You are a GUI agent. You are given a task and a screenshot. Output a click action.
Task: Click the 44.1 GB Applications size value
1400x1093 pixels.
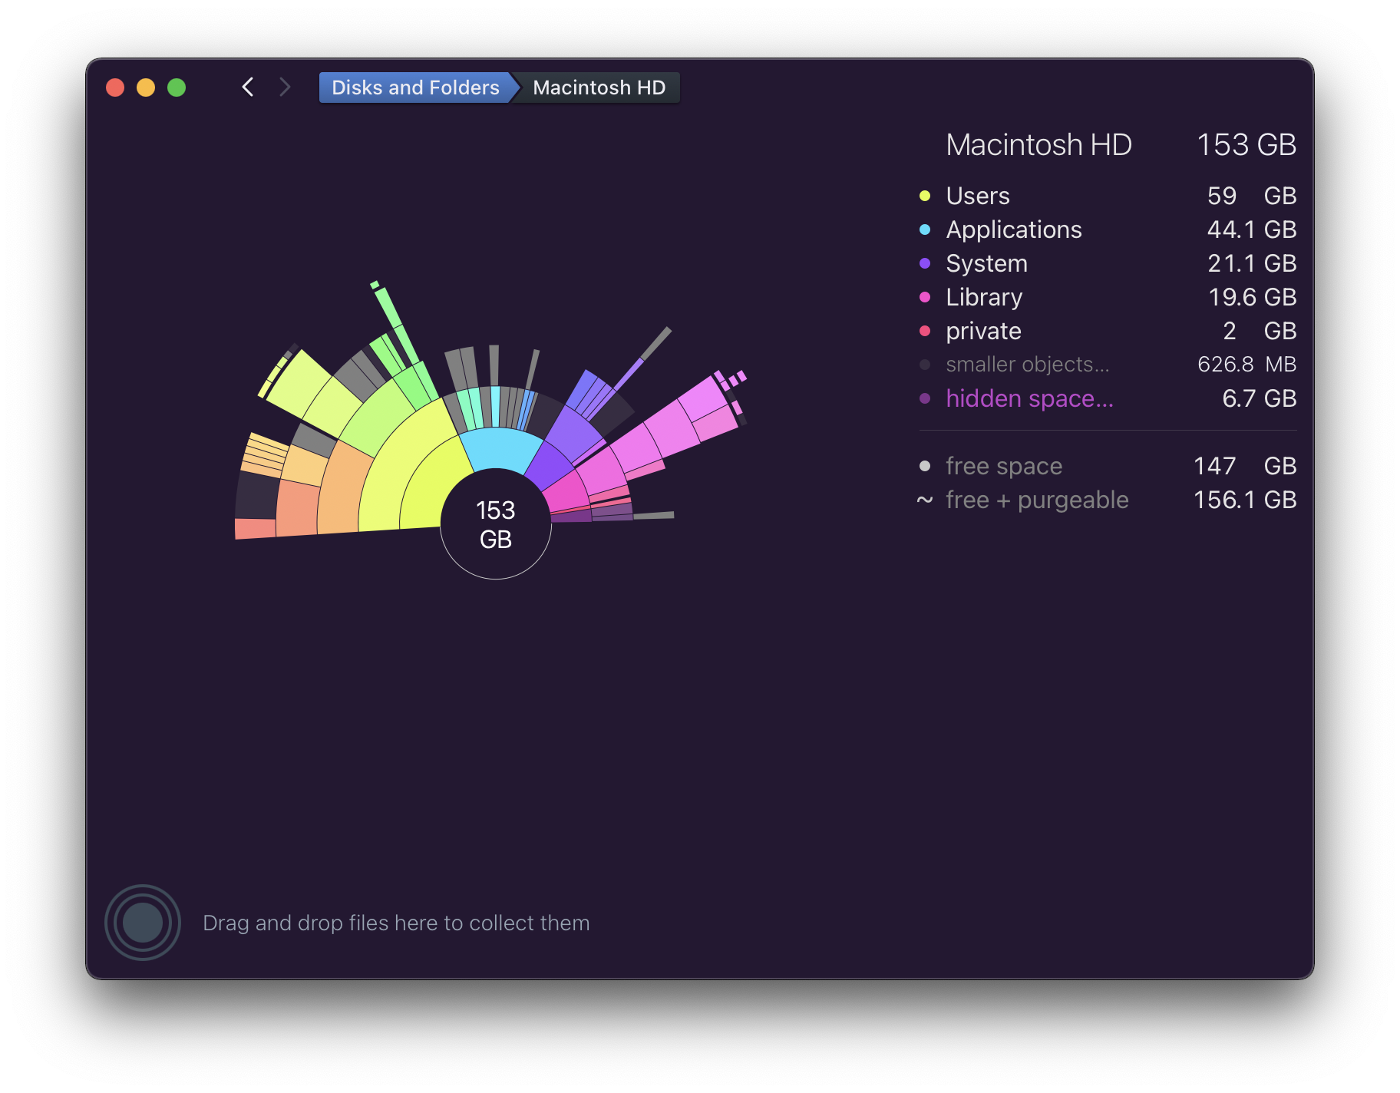pos(1252,229)
